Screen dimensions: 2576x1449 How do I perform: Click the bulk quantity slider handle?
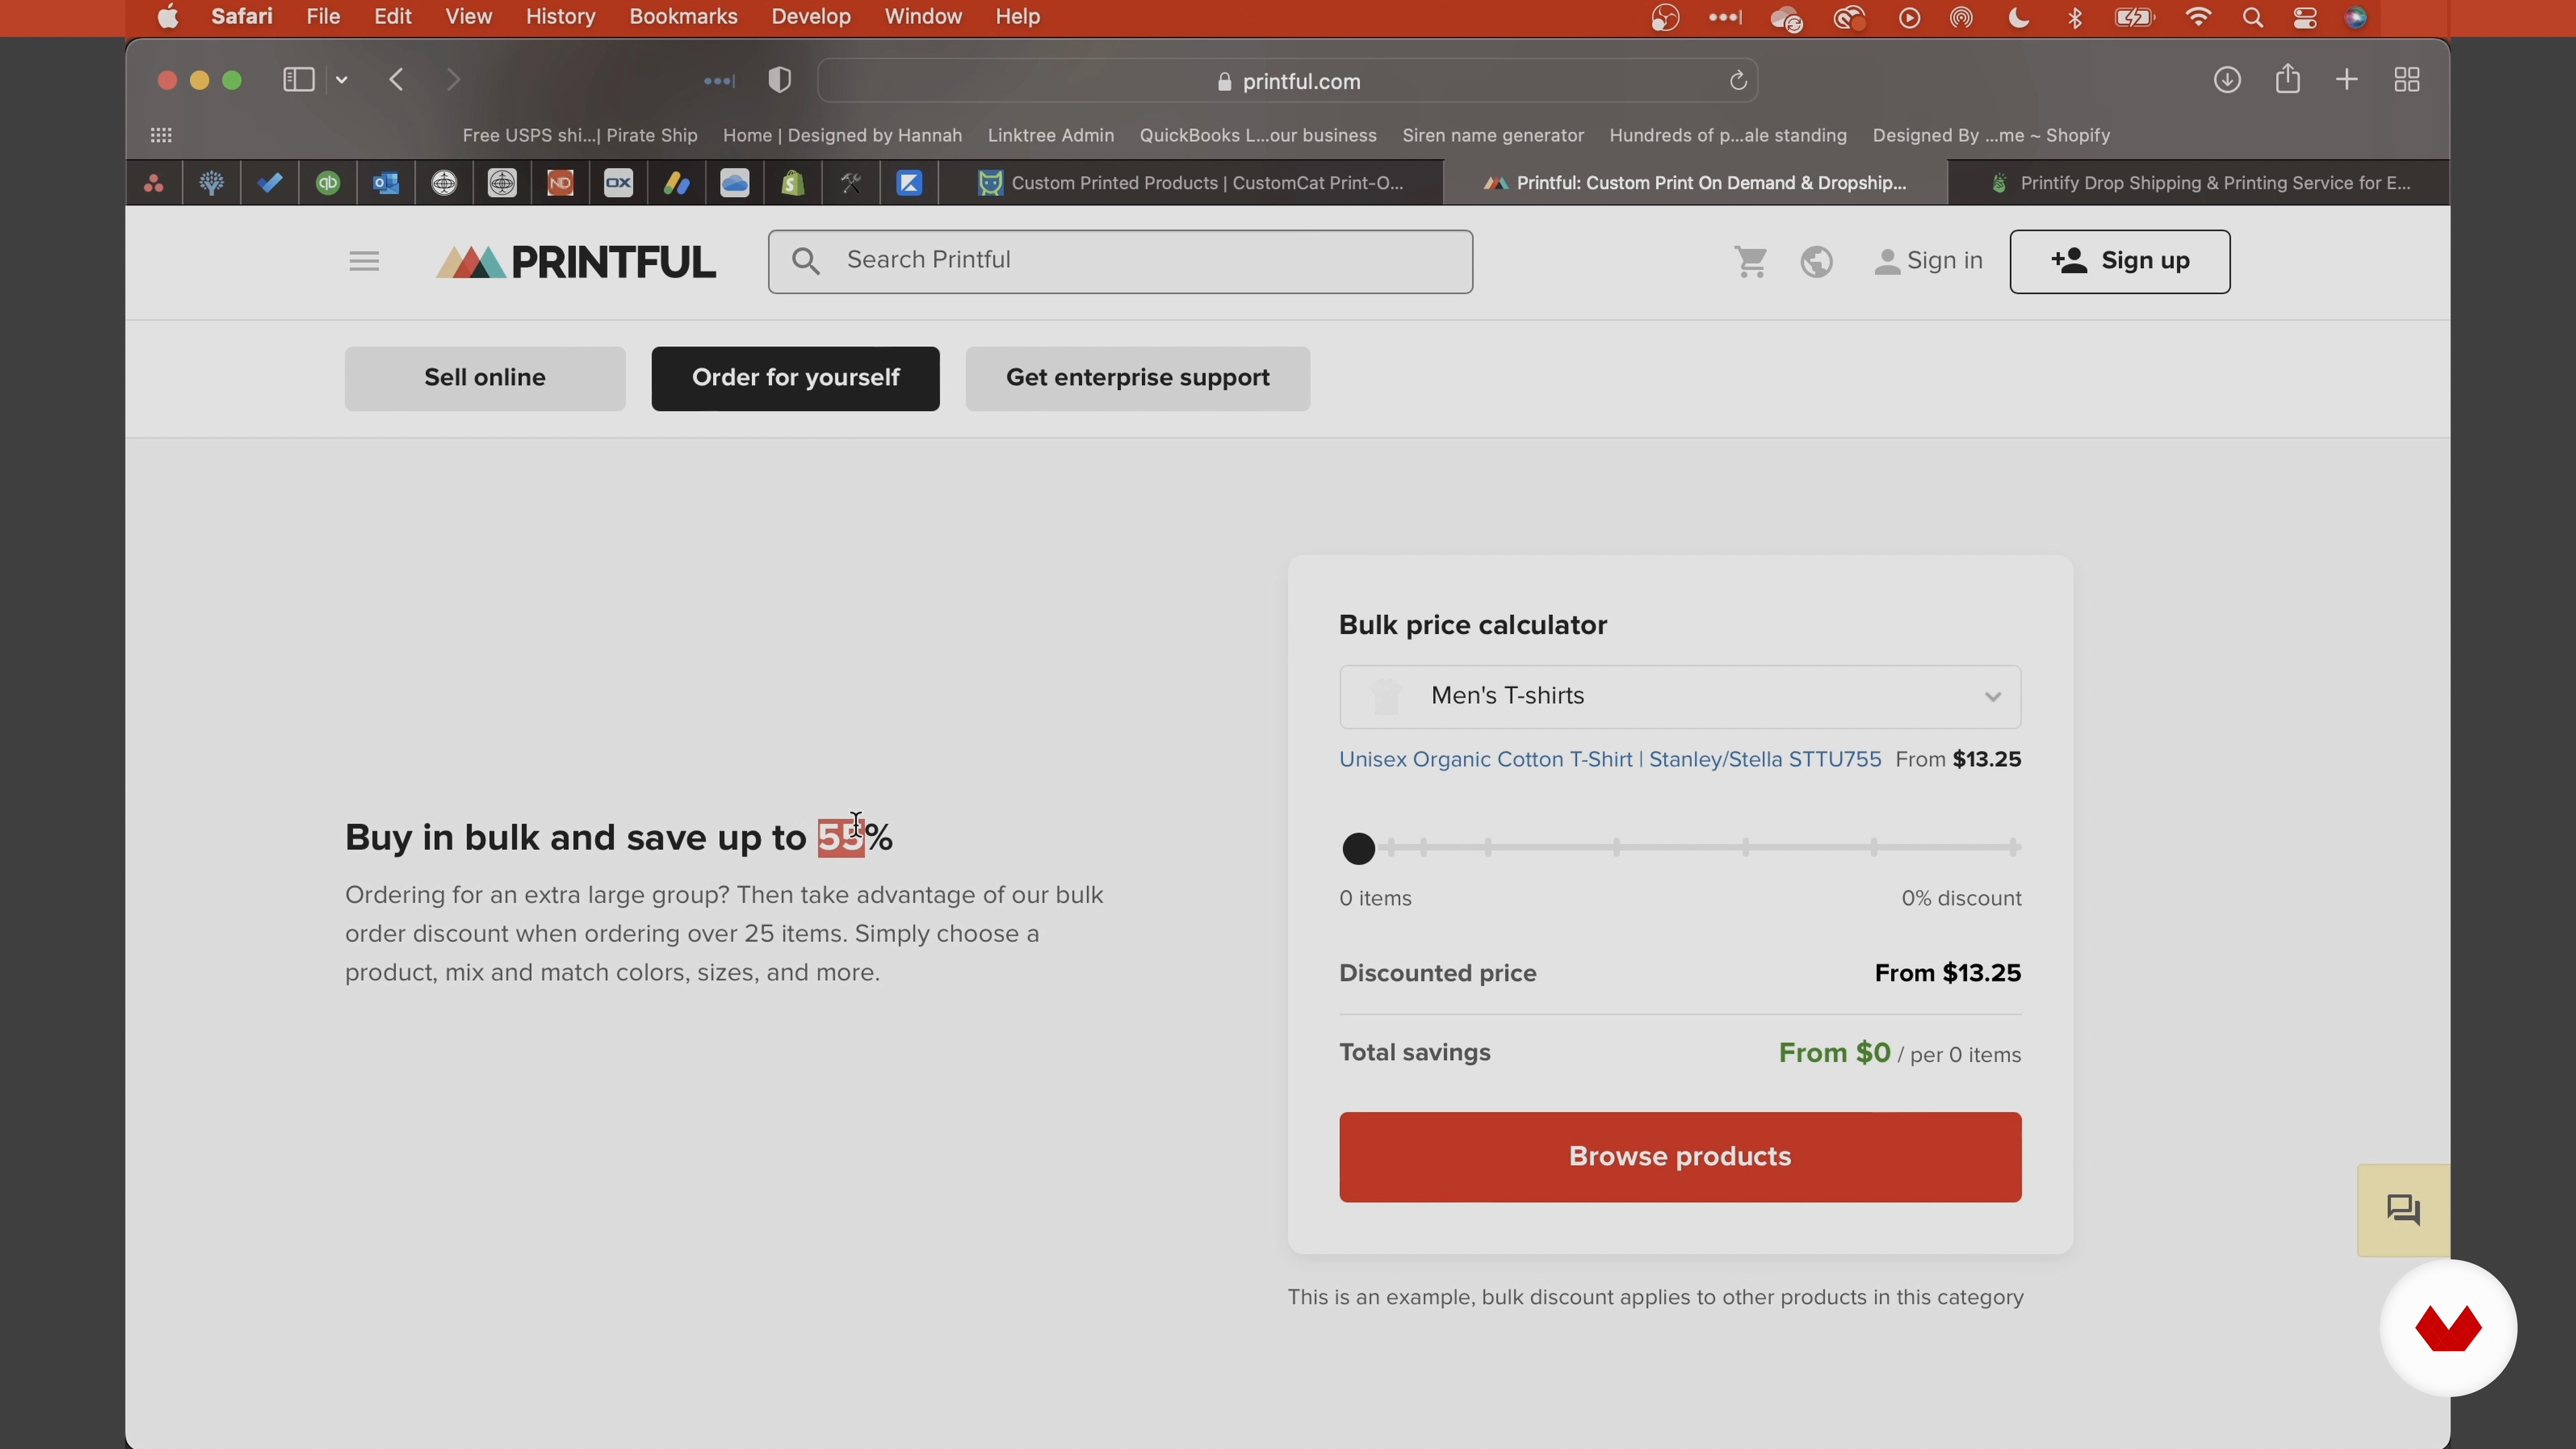pos(1358,849)
